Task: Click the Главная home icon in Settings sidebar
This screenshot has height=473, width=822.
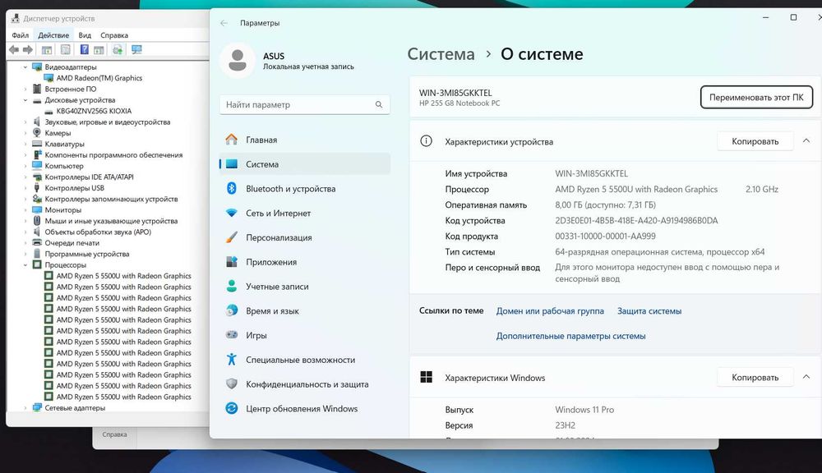Action: tap(231, 140)
